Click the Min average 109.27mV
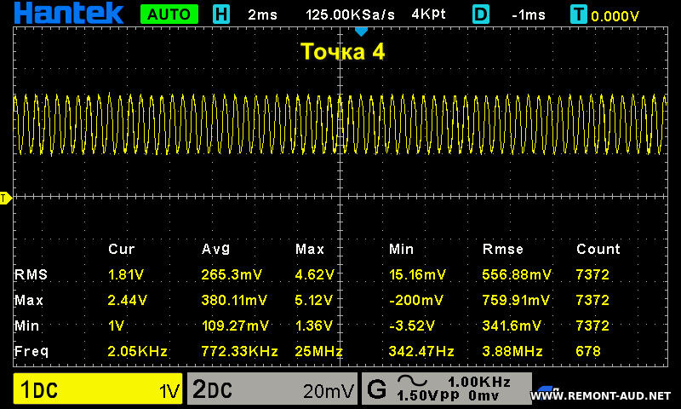Viewport: 681px width, 409px height. (x=235, y=326)
